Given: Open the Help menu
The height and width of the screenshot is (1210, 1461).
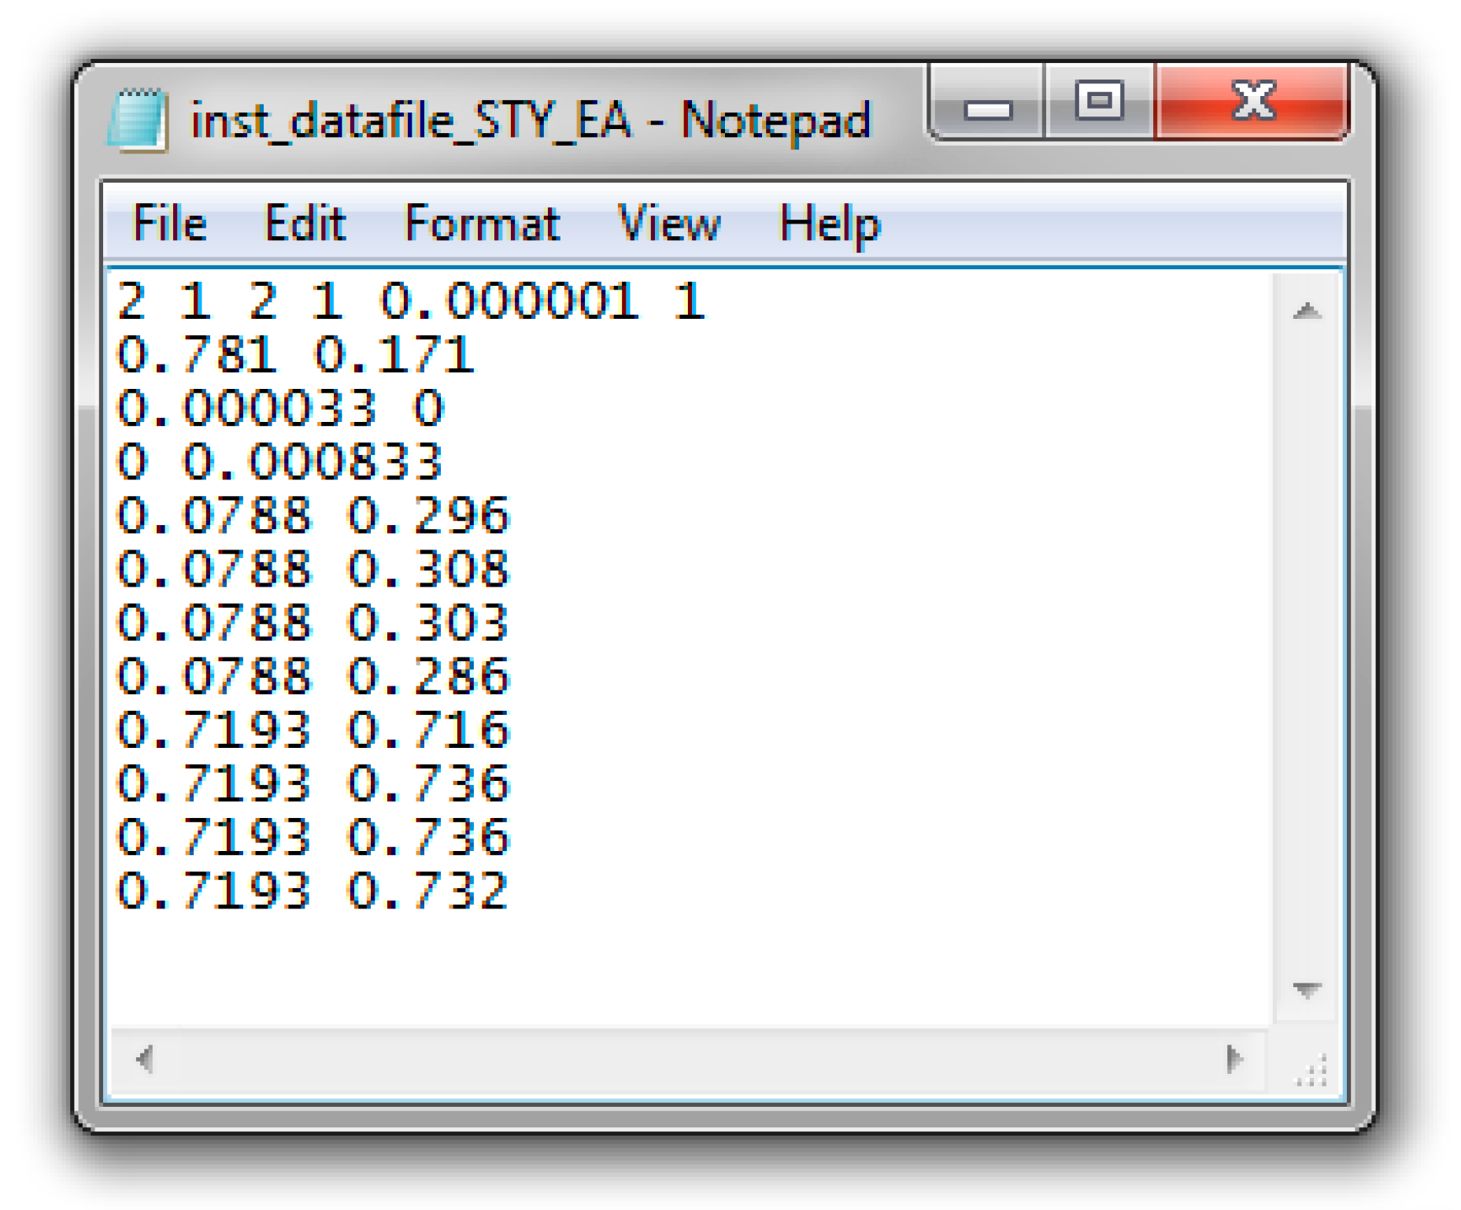Looking at the screenshot, I should coord(830,225).
